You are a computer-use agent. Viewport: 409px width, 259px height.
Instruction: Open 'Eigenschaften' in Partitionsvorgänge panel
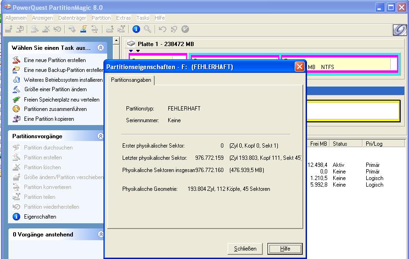[x=40, y=217]
